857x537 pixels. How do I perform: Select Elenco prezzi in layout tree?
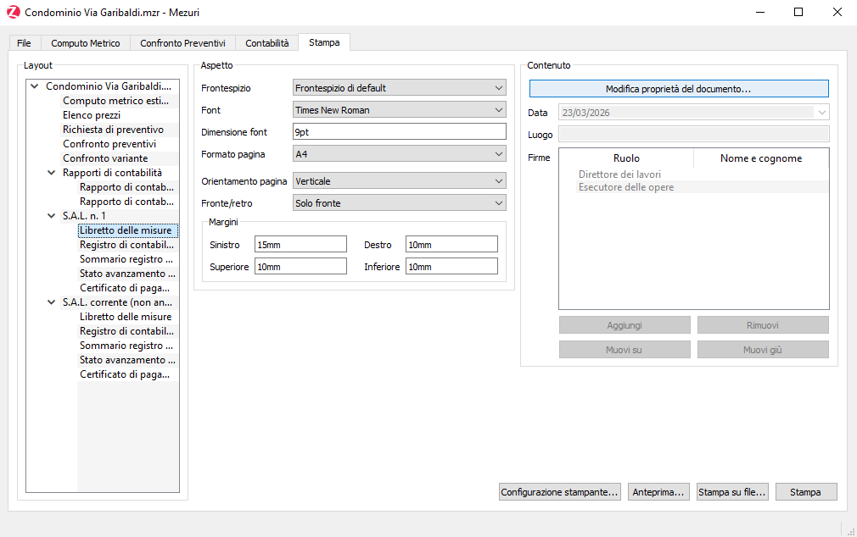92,115
